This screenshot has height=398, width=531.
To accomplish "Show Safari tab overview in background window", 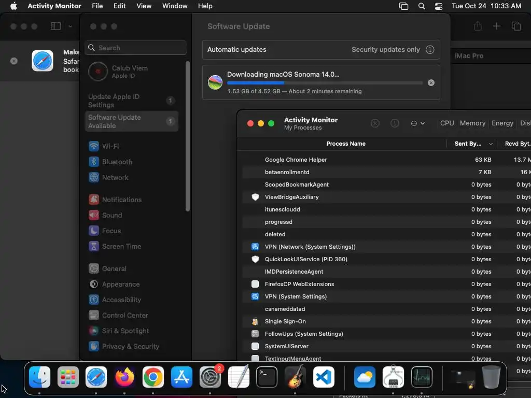I will pyautogui.click(x=516, y=26).
